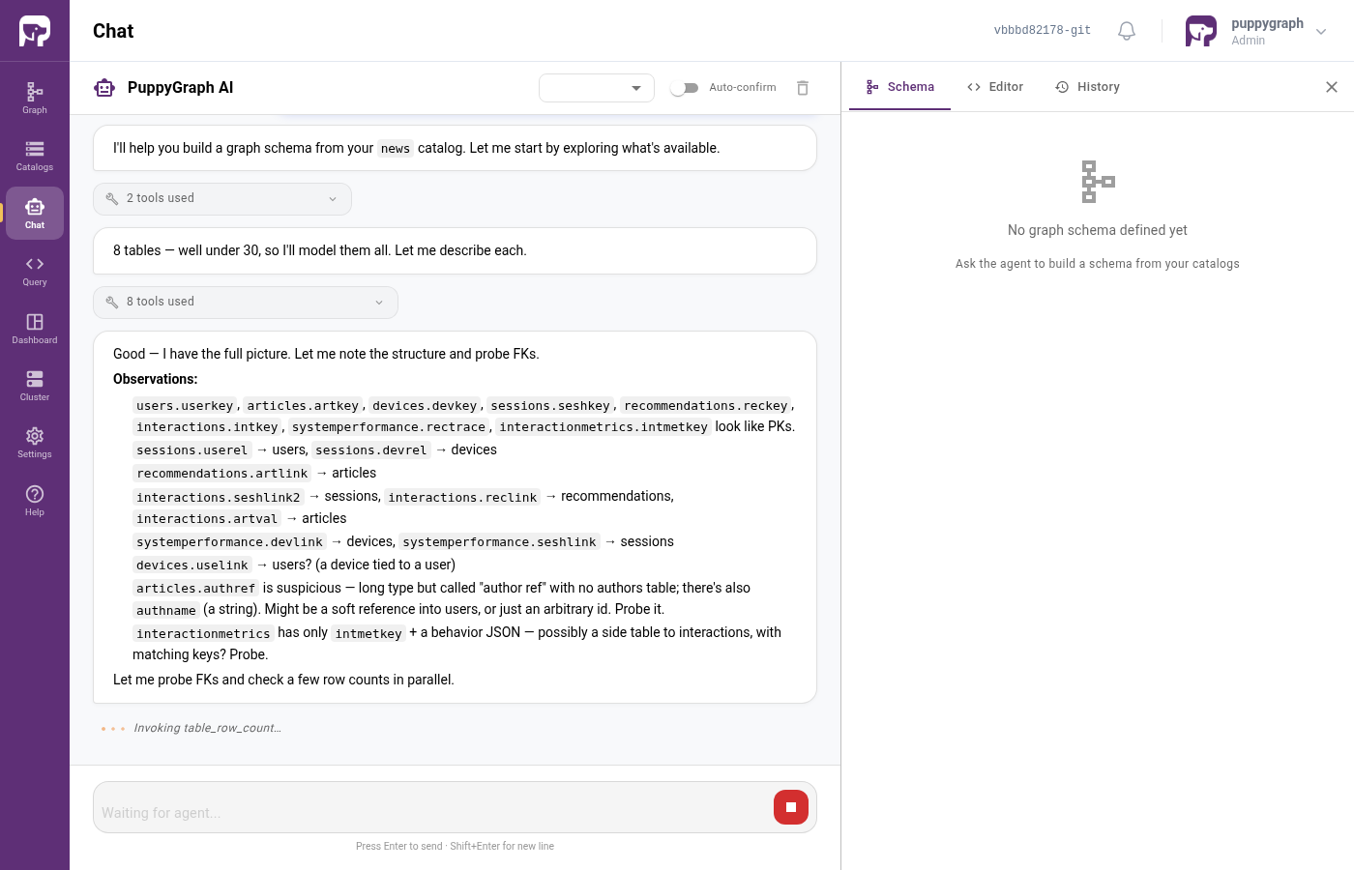
Task: Click the 'users.userkey' code tag
Action: tap(185, 406)
